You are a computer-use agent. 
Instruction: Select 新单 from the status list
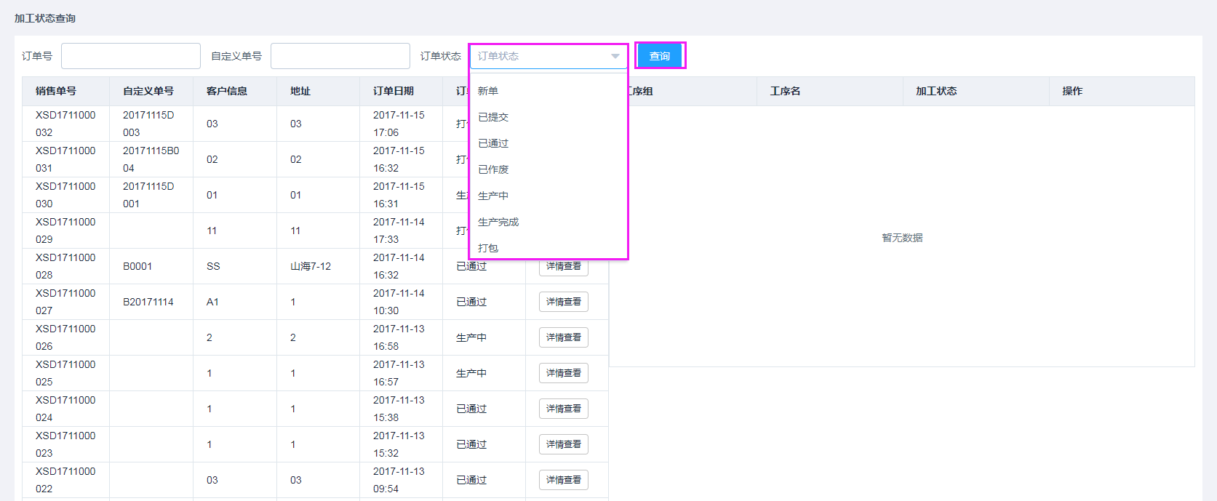[x=488, y=91]
